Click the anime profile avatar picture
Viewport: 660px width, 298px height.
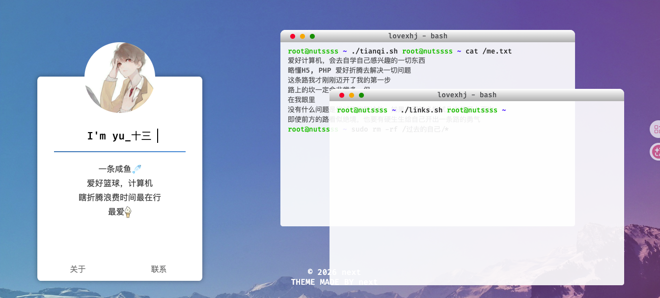click(120, 77)
